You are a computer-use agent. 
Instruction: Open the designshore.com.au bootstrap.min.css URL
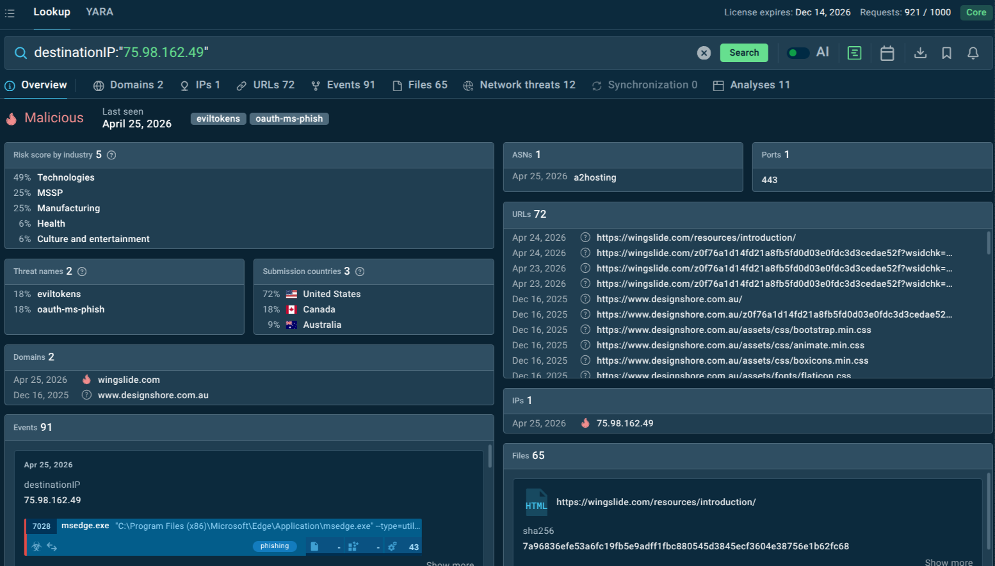[734, 329]
